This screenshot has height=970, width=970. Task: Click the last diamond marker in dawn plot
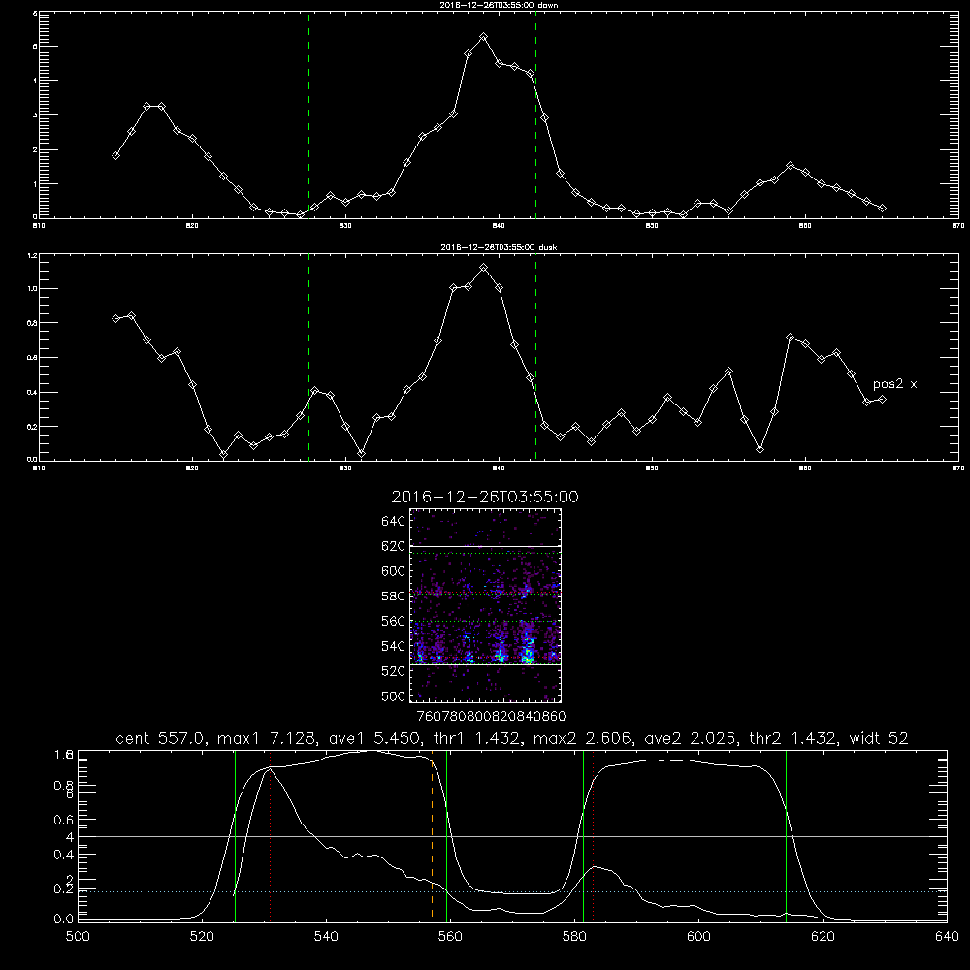(882, 209)
